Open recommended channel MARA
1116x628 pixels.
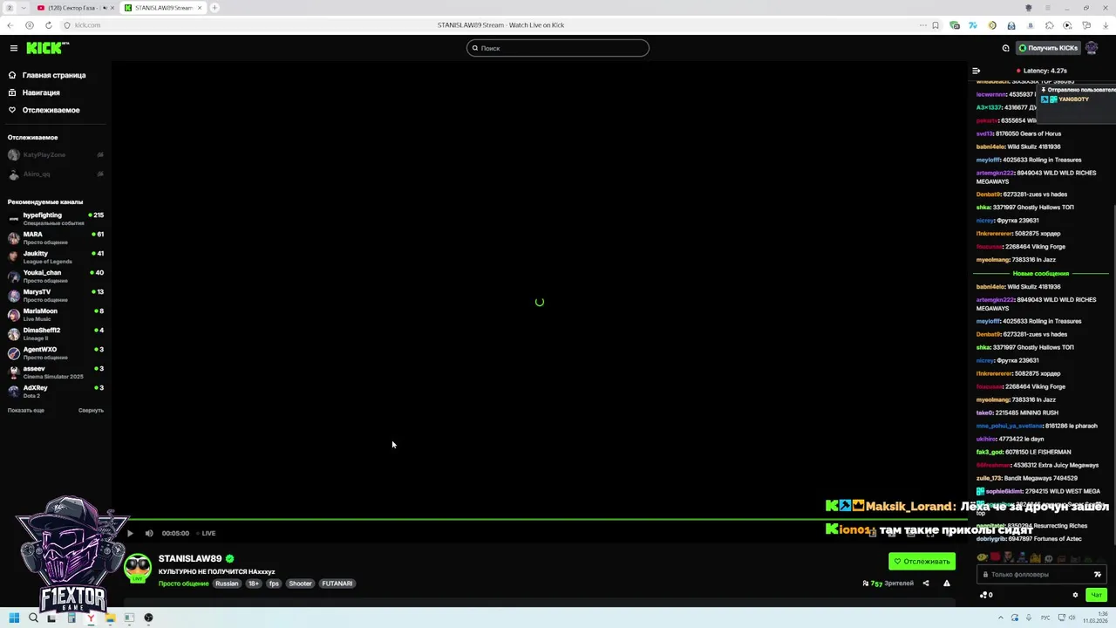55,237
